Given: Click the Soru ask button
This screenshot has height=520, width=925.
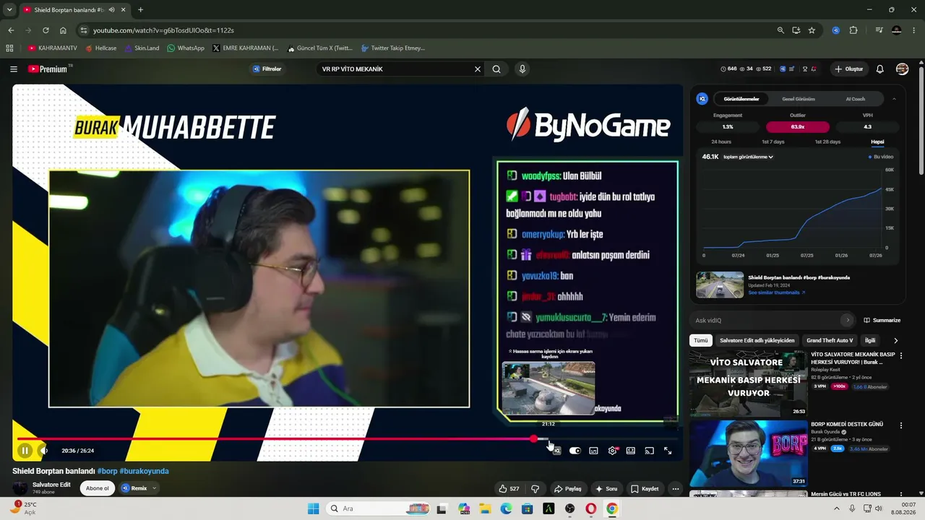Looking at the screenshot, I should (x=606, y=489).
